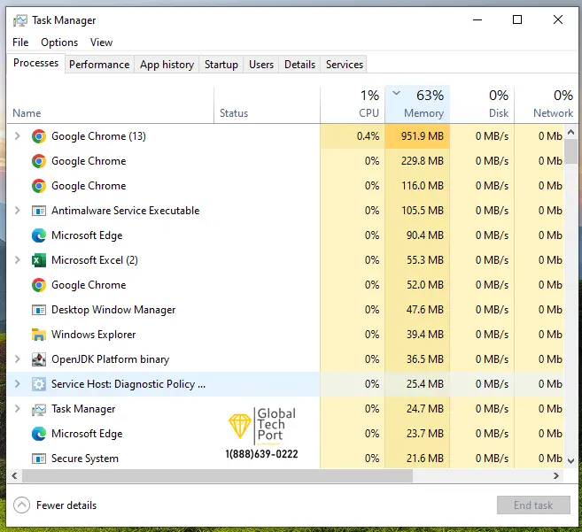Click the Microsoft Edge icon in the 90.4 MB row
The image size is (582, 532).
point(39,235)
